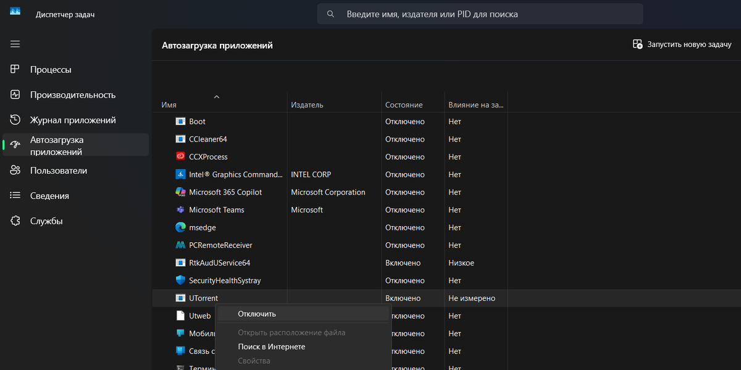Focus the name, publisher or PID search field
The image size is (741, 370).
pos(480,14)
